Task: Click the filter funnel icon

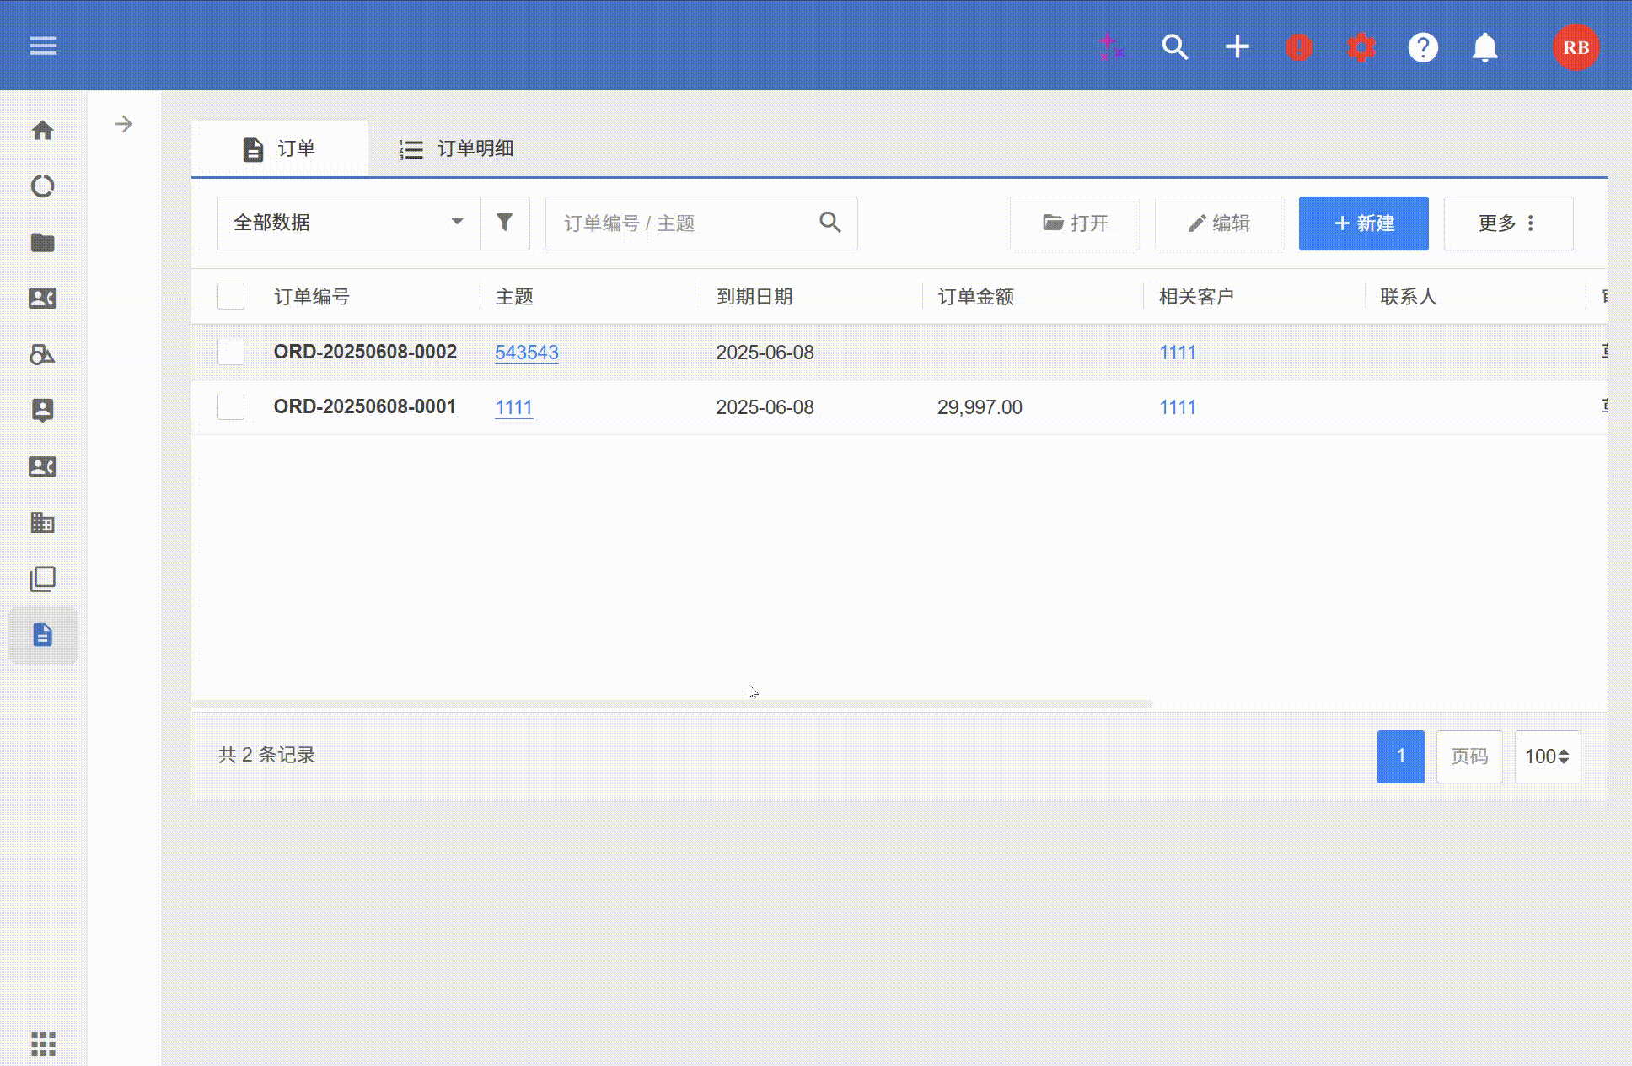Action: (504, 223)
